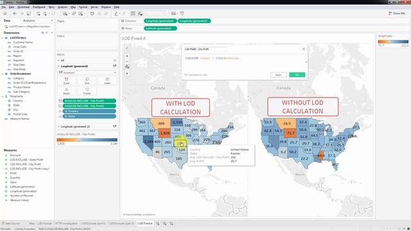411x231 pixels.
Task: Click the OK button in calculation dialog
Action: coord(297,74)
